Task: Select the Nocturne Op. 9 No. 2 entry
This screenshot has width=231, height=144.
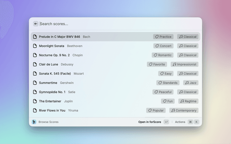Action: coord(54,55)
